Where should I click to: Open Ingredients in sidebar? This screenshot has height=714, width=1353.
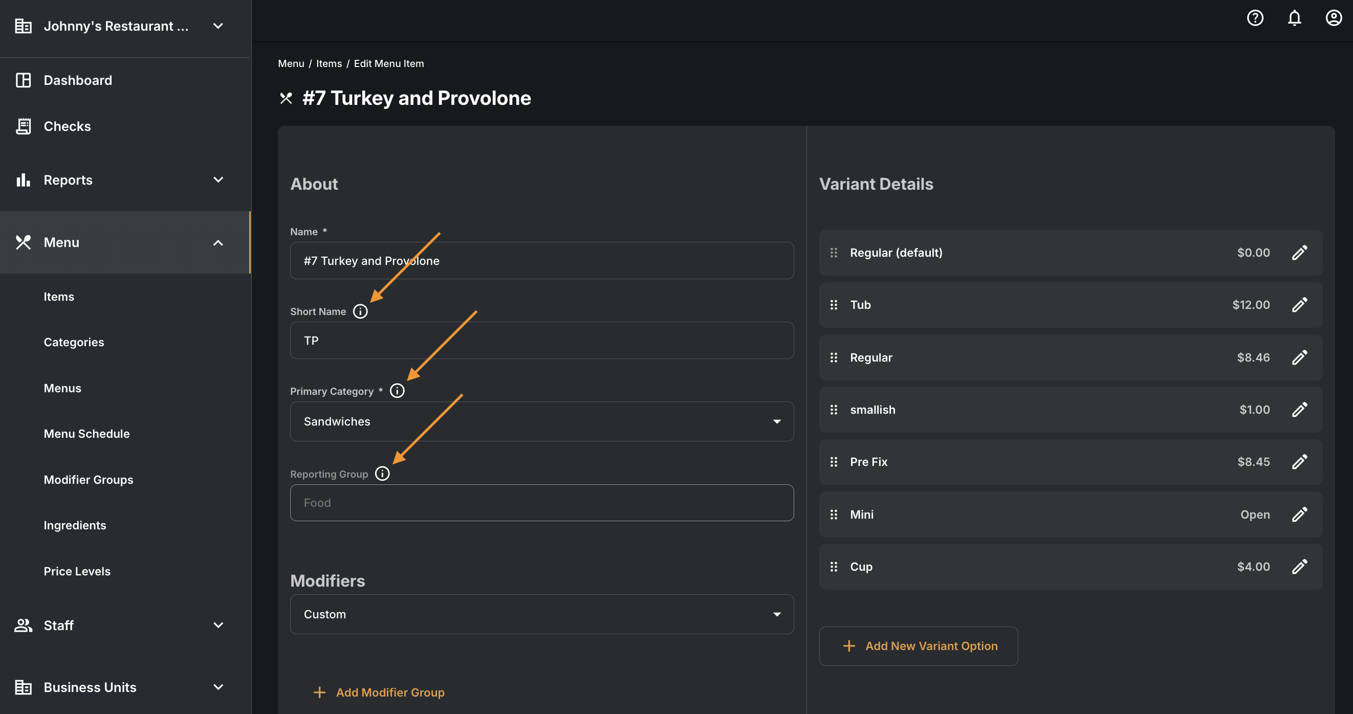[75, 525]
